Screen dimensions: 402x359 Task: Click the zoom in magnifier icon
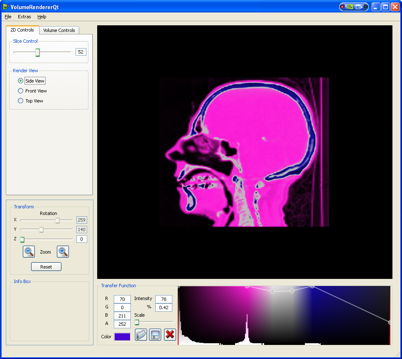pyautogui.click(x=63, y=252)
